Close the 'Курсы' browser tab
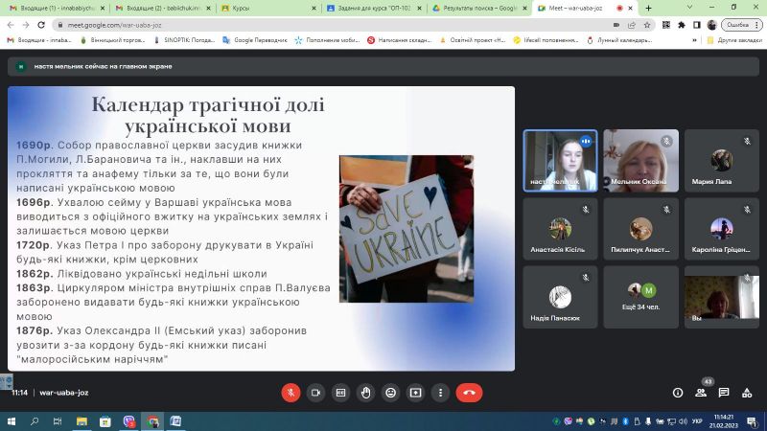Screen dimensions: 767x431 (x=314, y=9)
